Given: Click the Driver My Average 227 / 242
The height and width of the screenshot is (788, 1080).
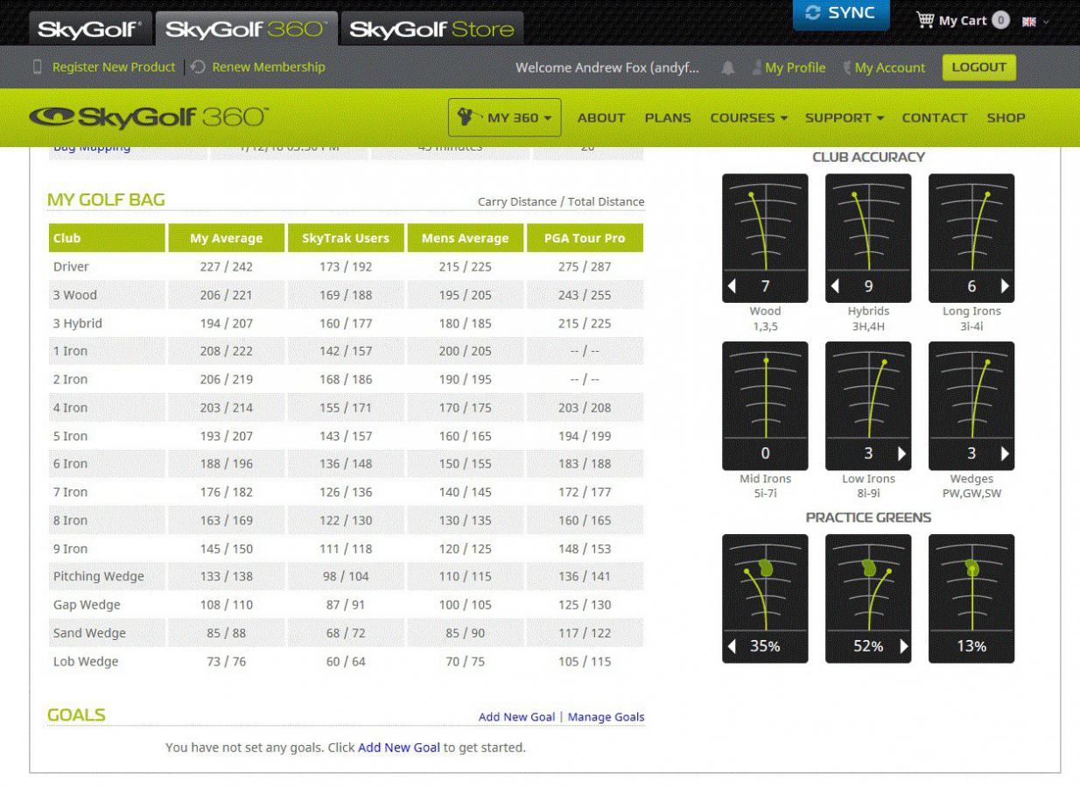Looking at the screenshot, I should [x=226, y=266].
